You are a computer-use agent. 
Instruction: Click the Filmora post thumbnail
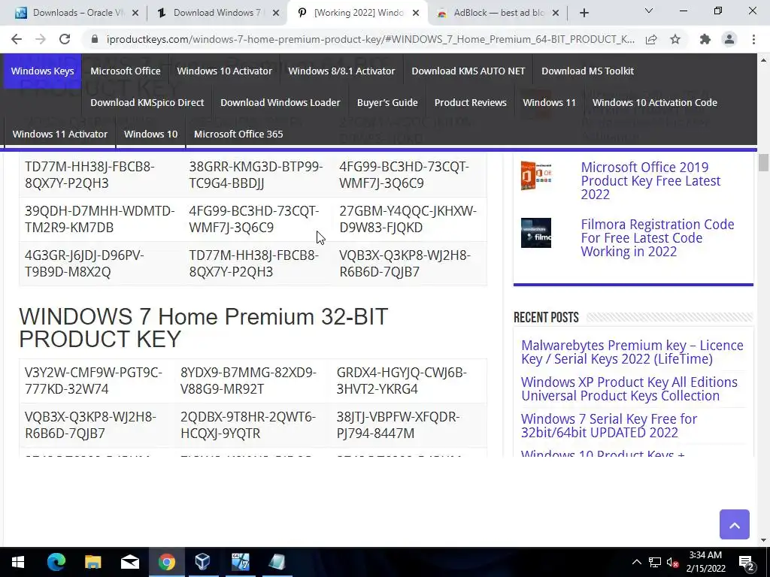coord(535,233)
